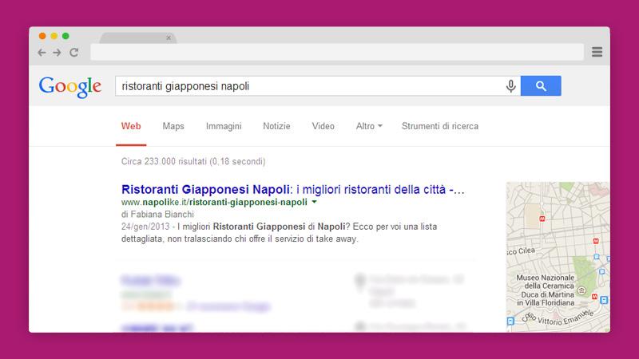Screen dimensions: 639x359
Task: Open green arrow beside napolike.it URL
Action: 315,203
